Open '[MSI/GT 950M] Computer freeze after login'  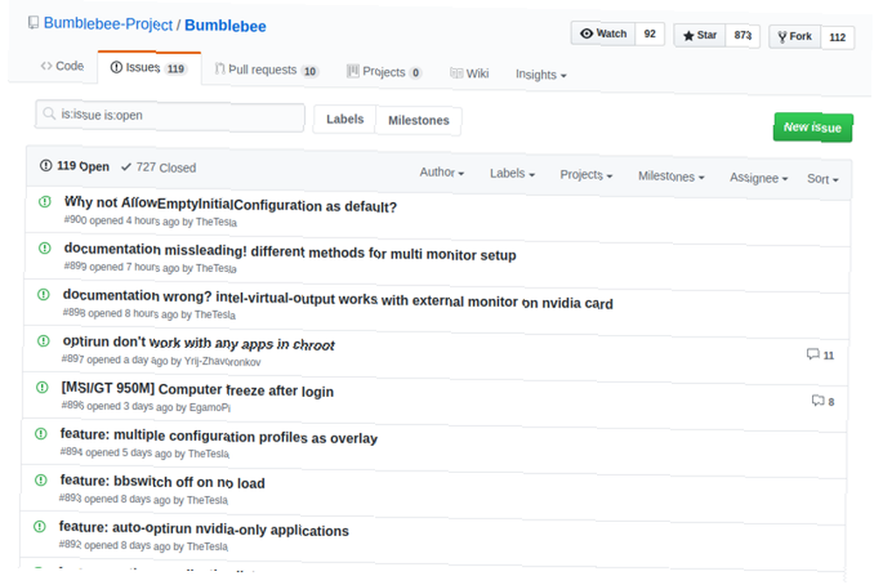click(x=198, y=389)
